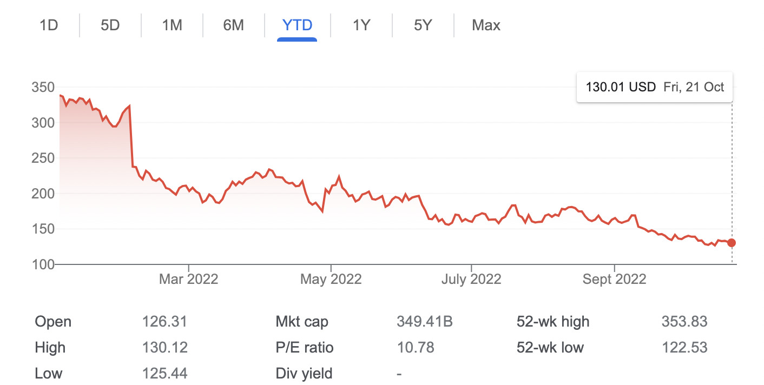The height and width of the screenshot is (385, 764).
Task: Switch to the 5D range tab
Action: tap(110, 25)
